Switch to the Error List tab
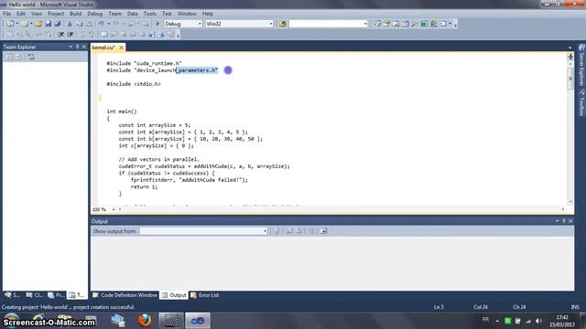Image resolution: width=586 pixels, height=329 pixels. [205, 295]
